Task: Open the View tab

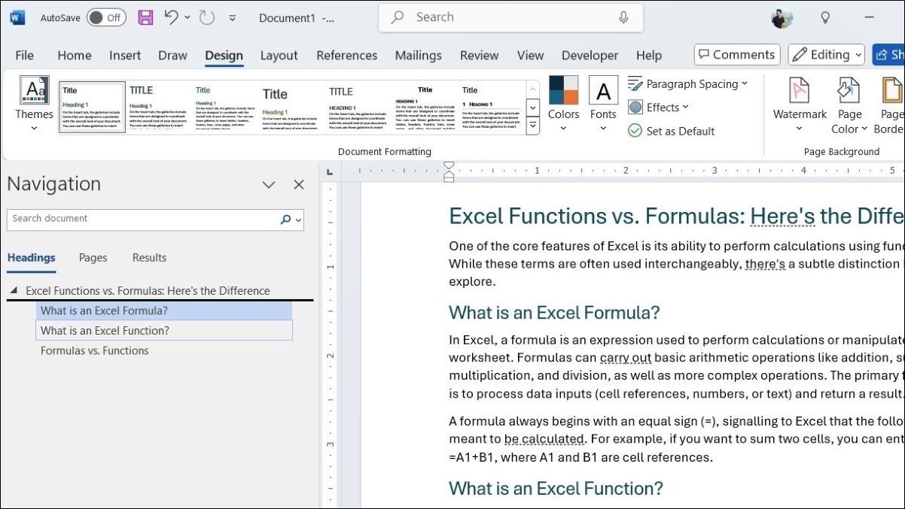Action: click(530, 55)
